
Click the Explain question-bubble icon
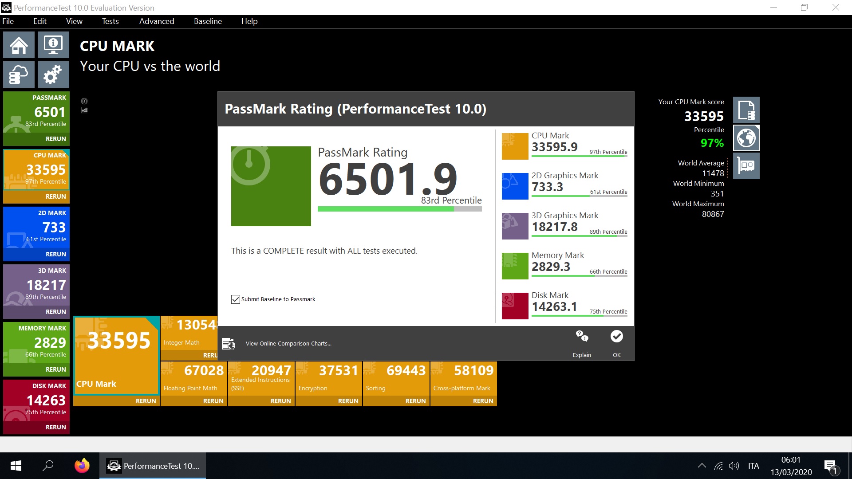click(582, 336)
